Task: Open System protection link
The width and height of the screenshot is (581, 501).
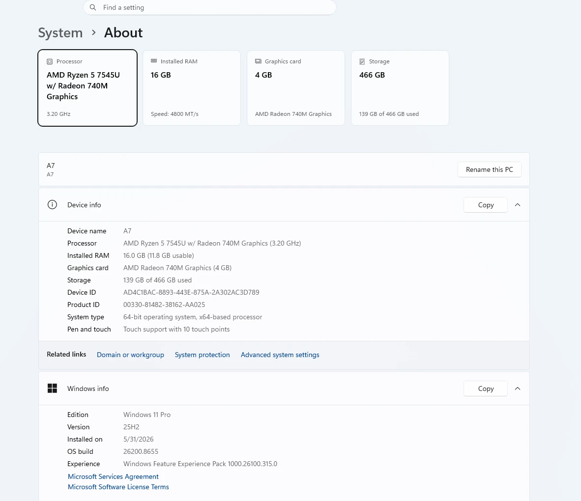Action: (x=203, y=355)
